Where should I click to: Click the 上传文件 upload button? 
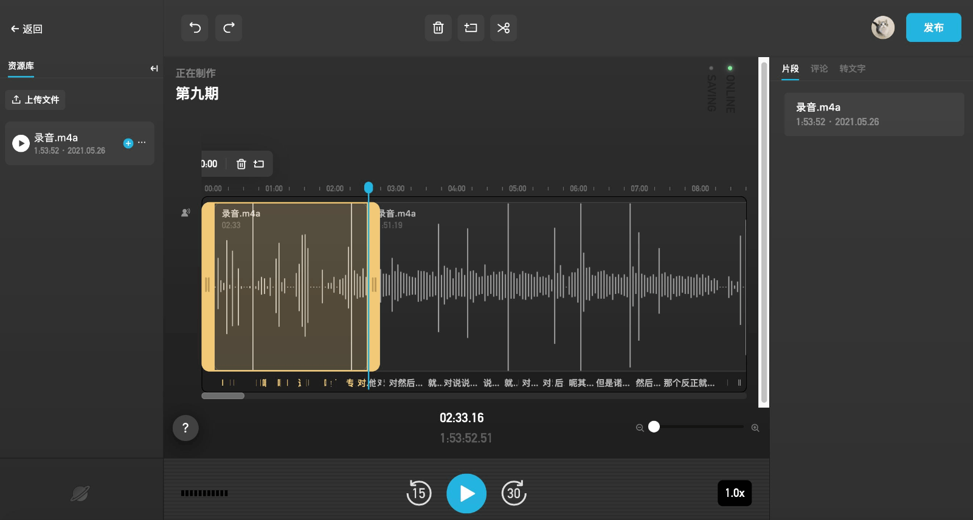click(35, 100)
